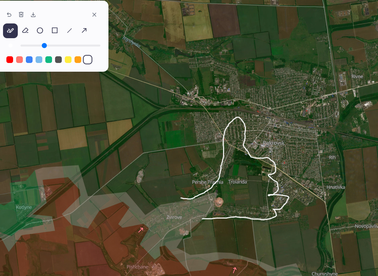
Task: Pick the light blue color swatch
Action: coord(39,60)
